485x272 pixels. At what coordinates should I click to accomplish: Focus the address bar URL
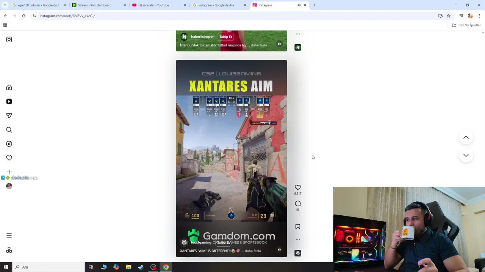coord(67,16)
